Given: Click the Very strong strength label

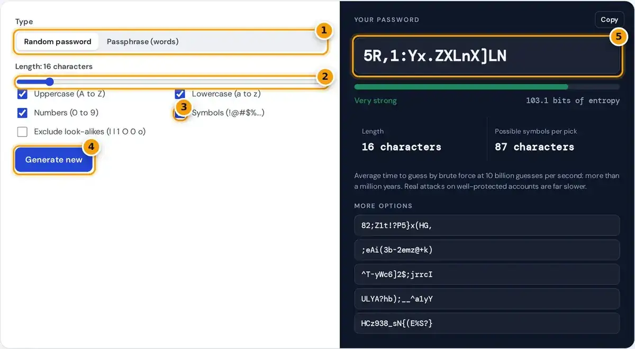Looking at the screenshot, I should [375, 100].
